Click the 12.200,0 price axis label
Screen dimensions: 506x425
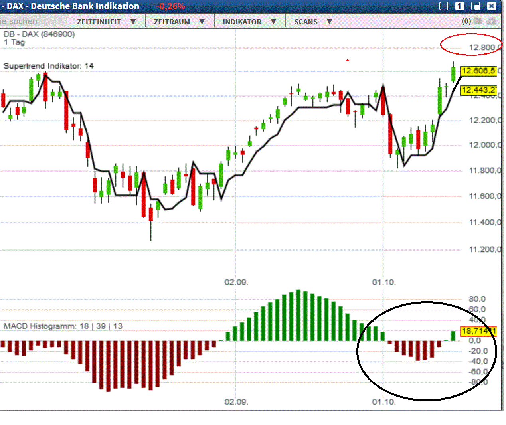[x=484, y=120]
